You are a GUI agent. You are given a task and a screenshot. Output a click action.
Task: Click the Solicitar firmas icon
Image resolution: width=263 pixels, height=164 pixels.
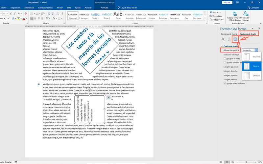[x=246, y=14]
